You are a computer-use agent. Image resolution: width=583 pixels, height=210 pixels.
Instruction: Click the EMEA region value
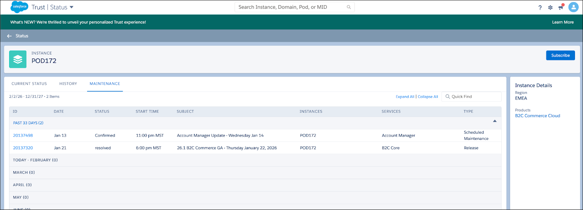pos(521,98)
